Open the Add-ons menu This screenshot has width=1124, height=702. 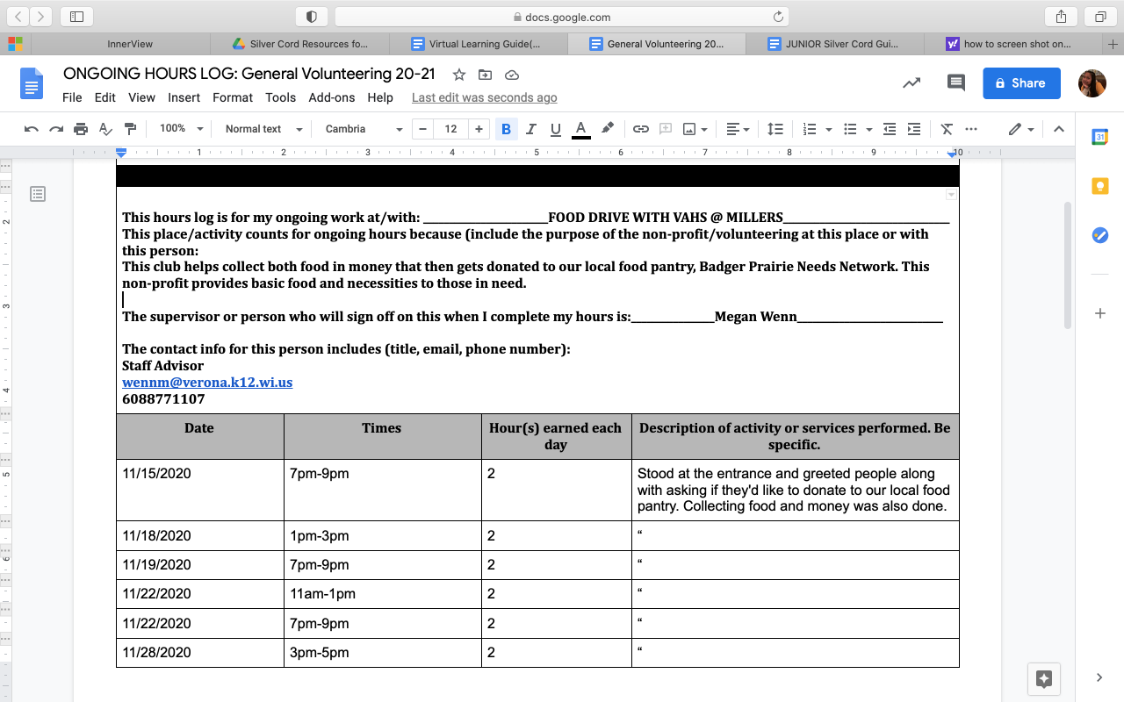click(332, 97)
